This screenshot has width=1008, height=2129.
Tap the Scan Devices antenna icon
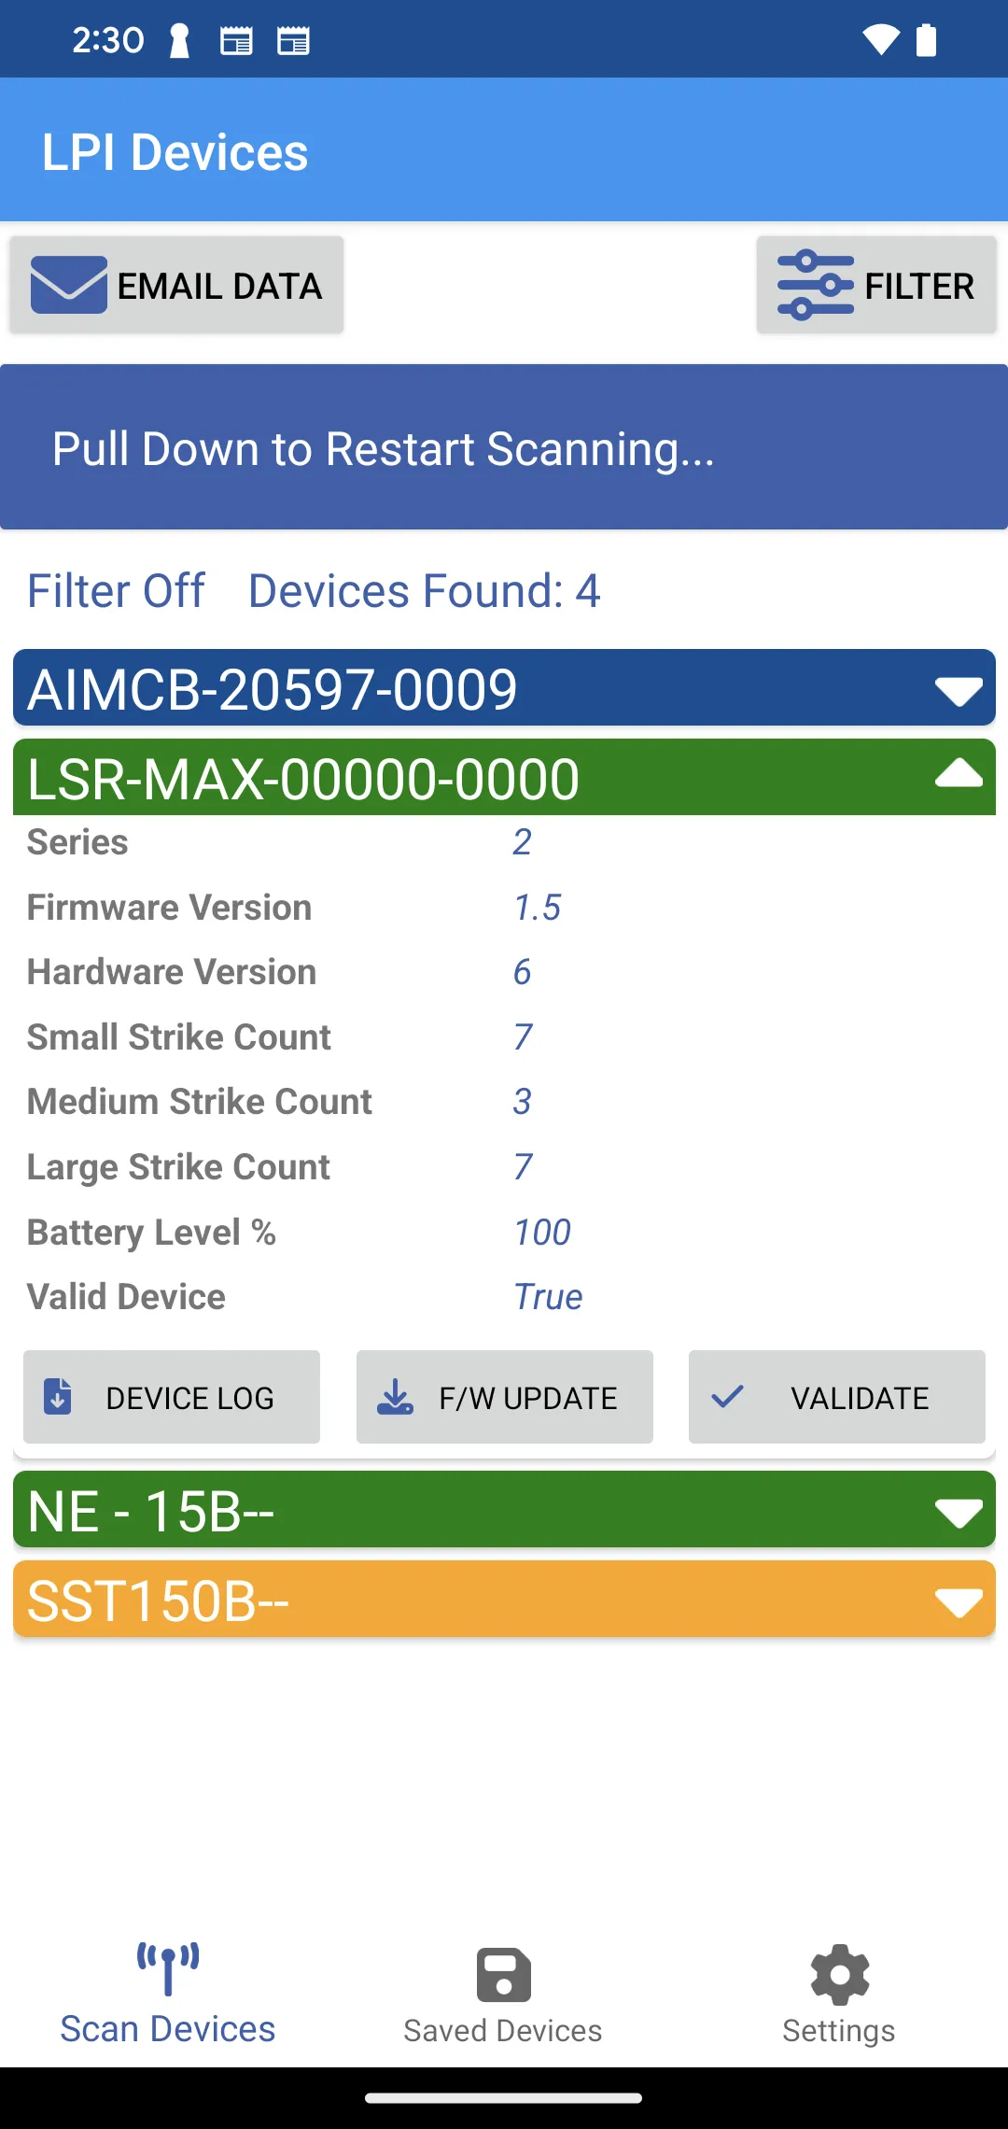pos(168,1968)
